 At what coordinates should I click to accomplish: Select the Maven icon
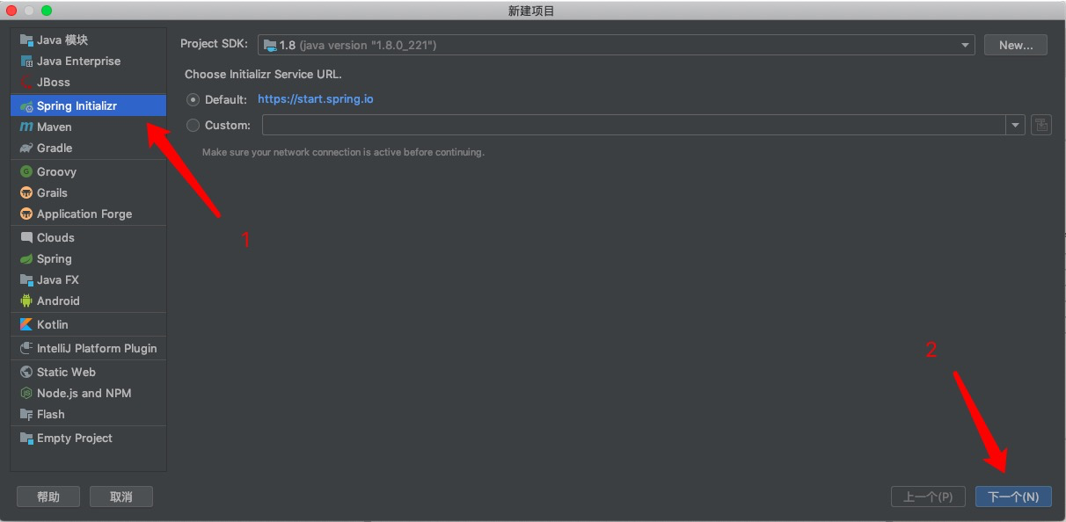pyautogui.click(x=26, y=127)
